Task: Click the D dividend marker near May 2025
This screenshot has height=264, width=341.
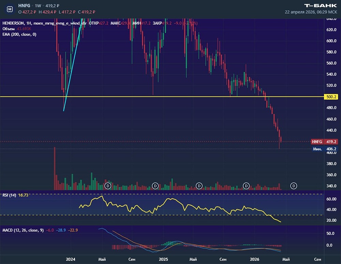Action: (199, 186)
